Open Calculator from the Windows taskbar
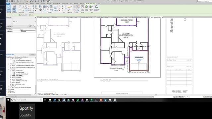The image size is (212, 119). (115, 100)
